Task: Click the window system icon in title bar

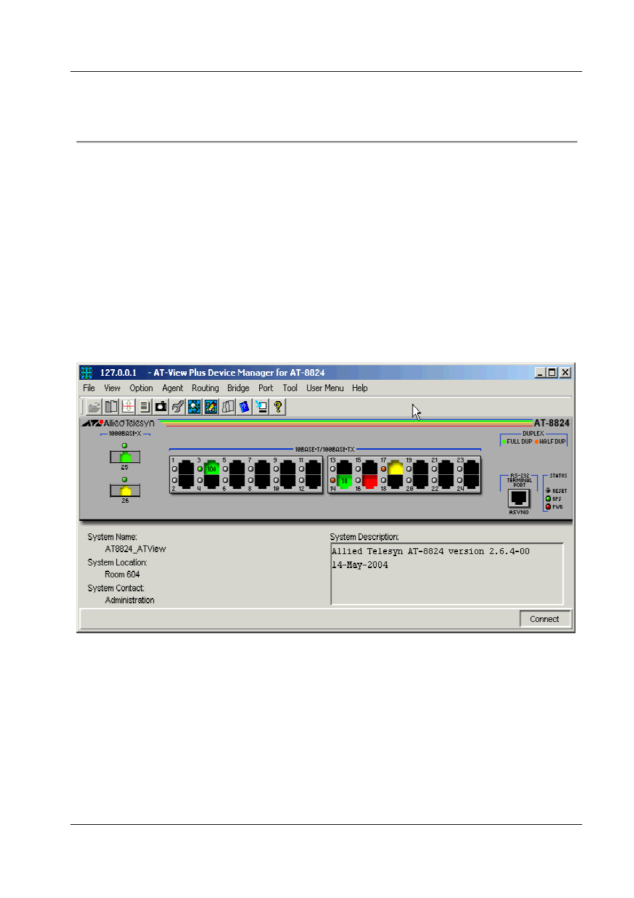Action: pos(86,373)
